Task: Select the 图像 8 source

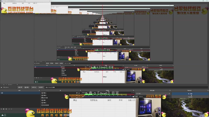Action: tap(45, 95)
